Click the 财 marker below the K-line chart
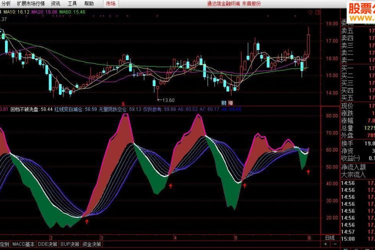Image resolution: width=375 pixels, height=250 pixels. (x=224, y=103)
